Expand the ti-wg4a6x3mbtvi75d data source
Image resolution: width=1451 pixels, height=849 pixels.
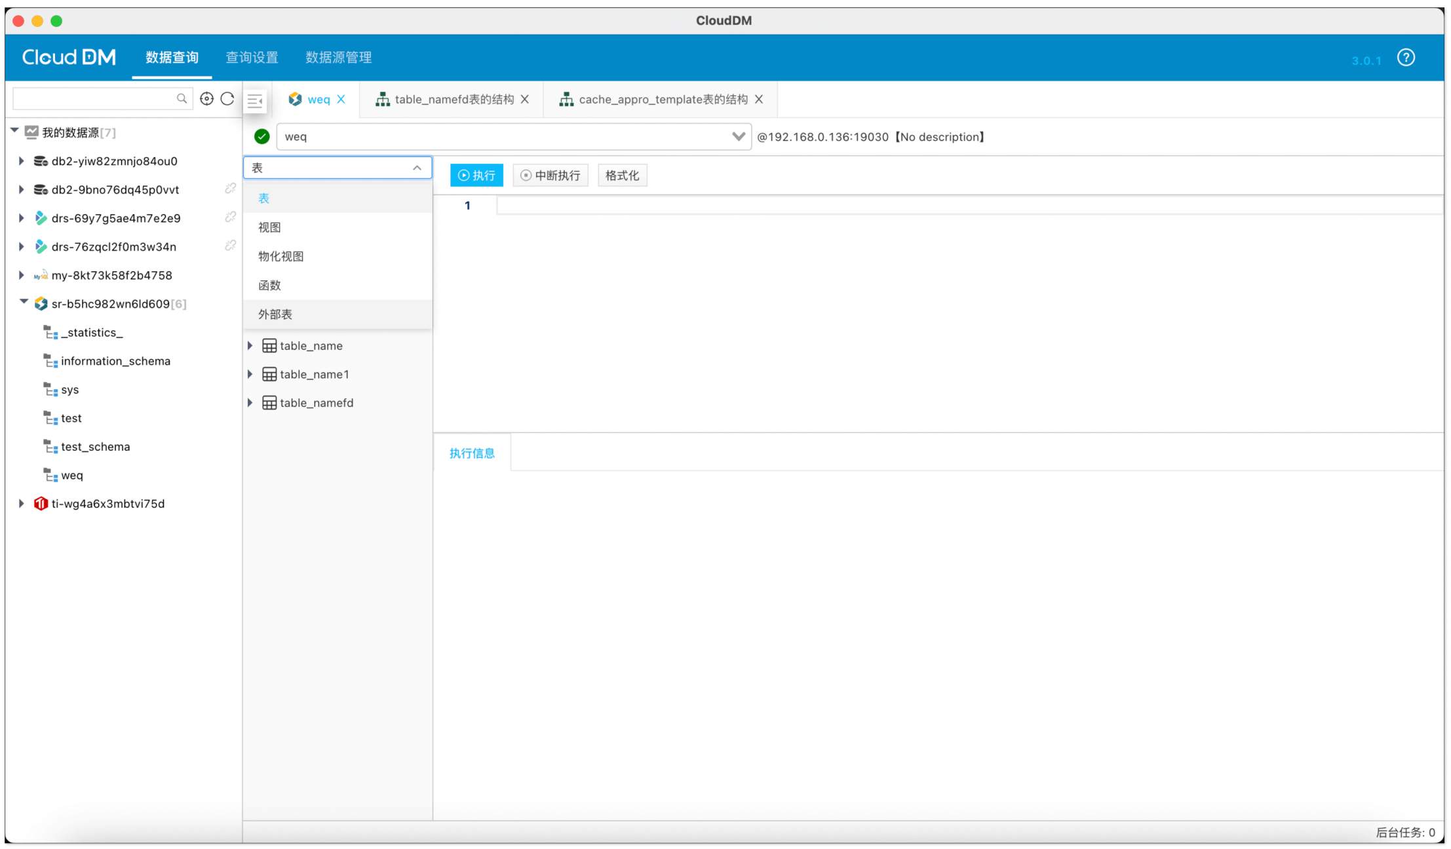click(x=22, y=504)
